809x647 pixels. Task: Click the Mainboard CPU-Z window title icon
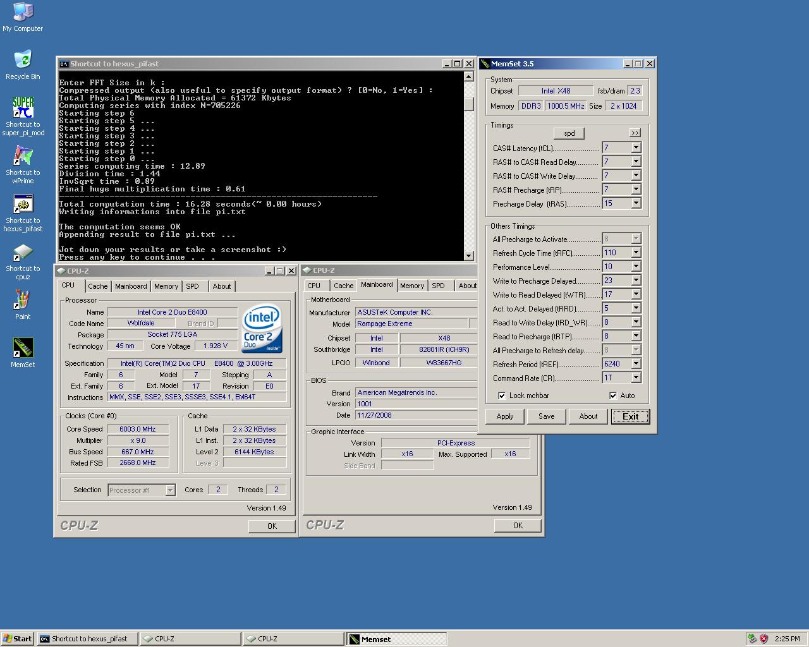[x=307, y=270]
